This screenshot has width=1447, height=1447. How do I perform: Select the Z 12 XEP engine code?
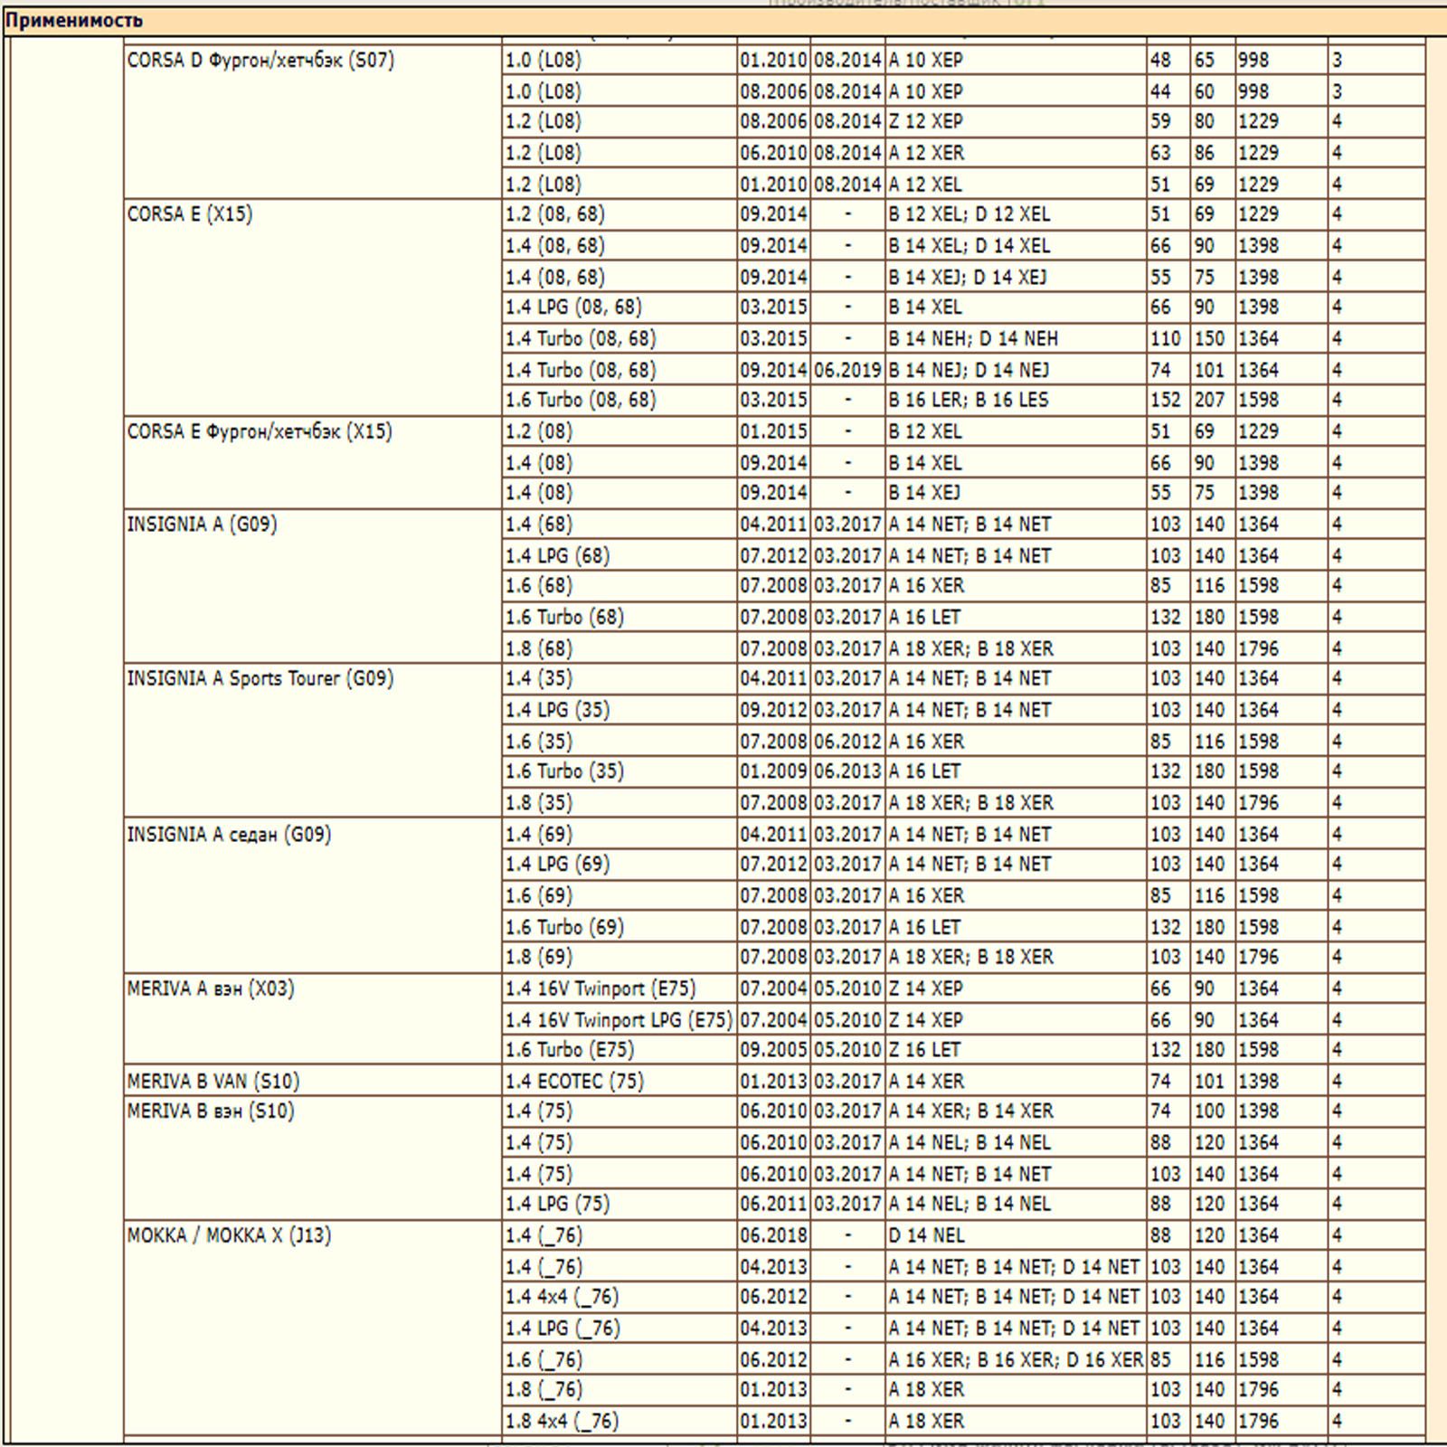[926, 122]
